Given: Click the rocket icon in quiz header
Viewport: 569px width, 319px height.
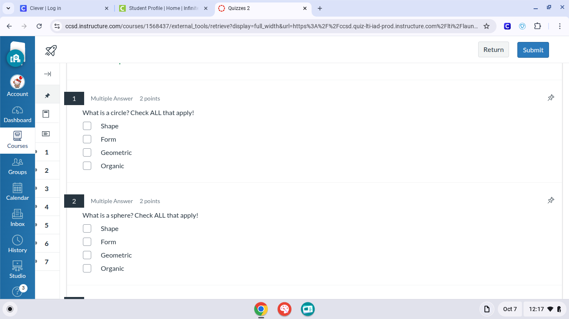Looking at the screenshot, I should (50, 50).
